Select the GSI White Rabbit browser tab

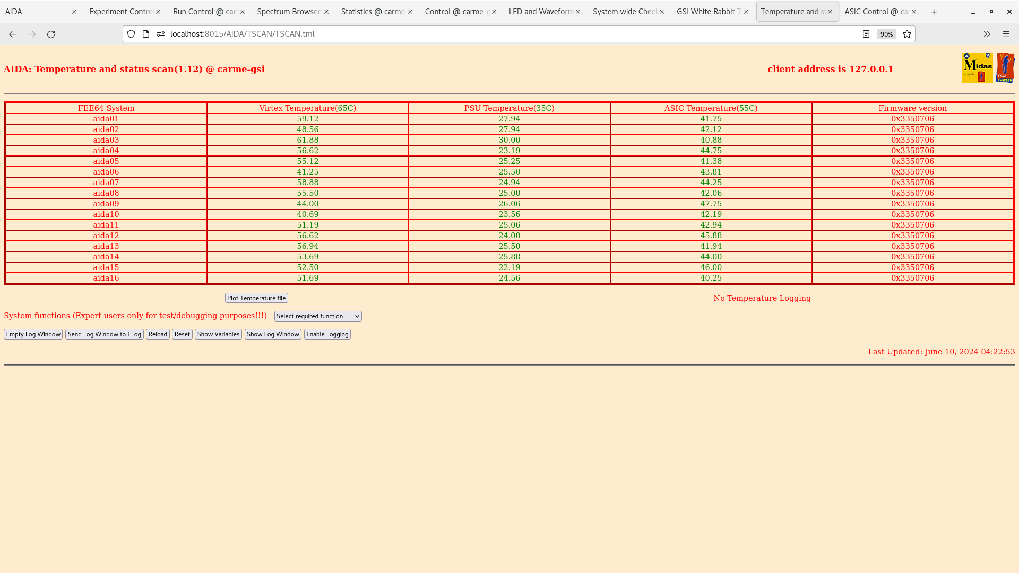tap(710, 11)
